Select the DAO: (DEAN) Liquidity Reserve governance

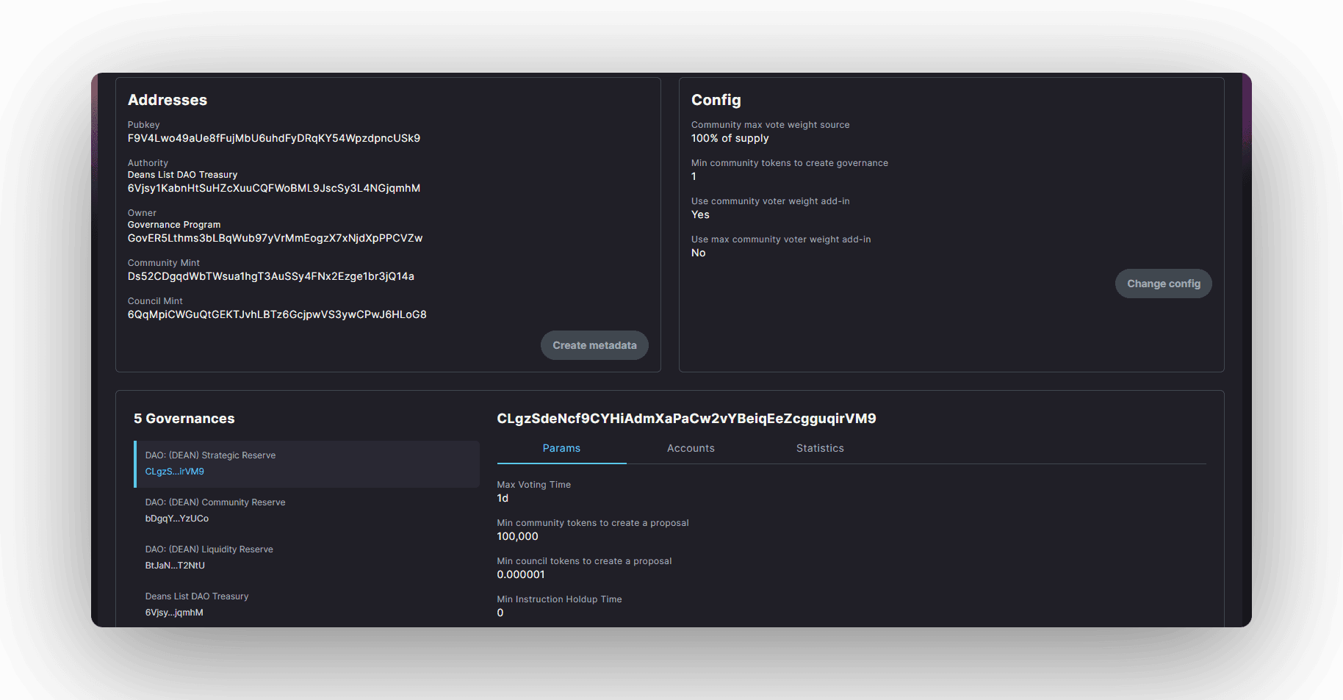[x=306, y=557]
